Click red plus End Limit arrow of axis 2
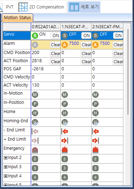This screenshot has width=134, height=189. click(x=96, y=141)
